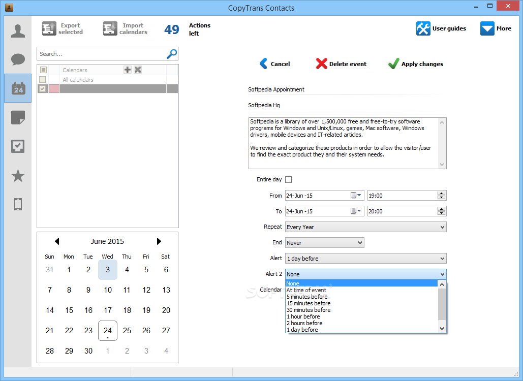Open the From date picker icon
The width and height of the screenshot is (523, 381).
(356, 196)
